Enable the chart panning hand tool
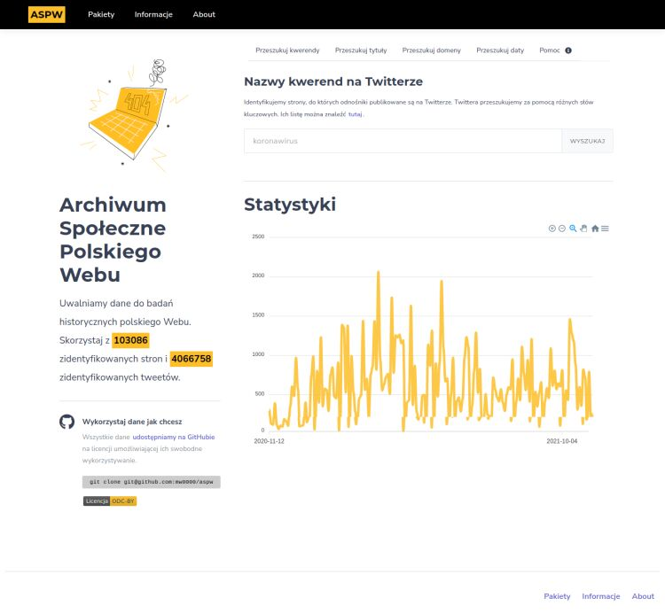Viewport: 665px width, 613px height. (583, 229)
